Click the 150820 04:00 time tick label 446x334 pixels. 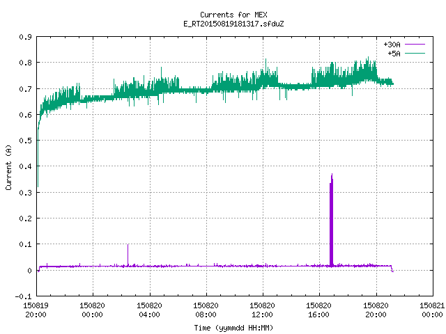[149, 310]
